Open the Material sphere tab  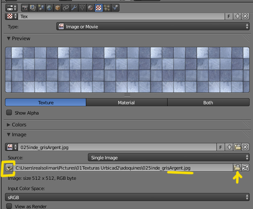(x=90, y=8)
